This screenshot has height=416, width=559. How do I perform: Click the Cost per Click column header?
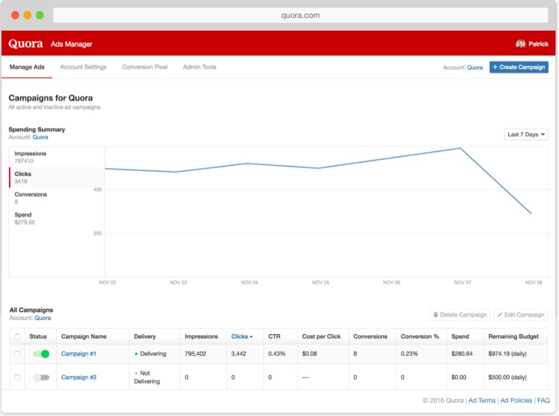pos(321,336)
